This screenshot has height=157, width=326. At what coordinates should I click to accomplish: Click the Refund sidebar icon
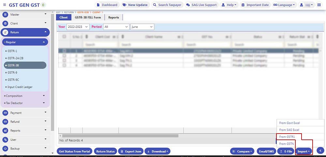(5, 122)
